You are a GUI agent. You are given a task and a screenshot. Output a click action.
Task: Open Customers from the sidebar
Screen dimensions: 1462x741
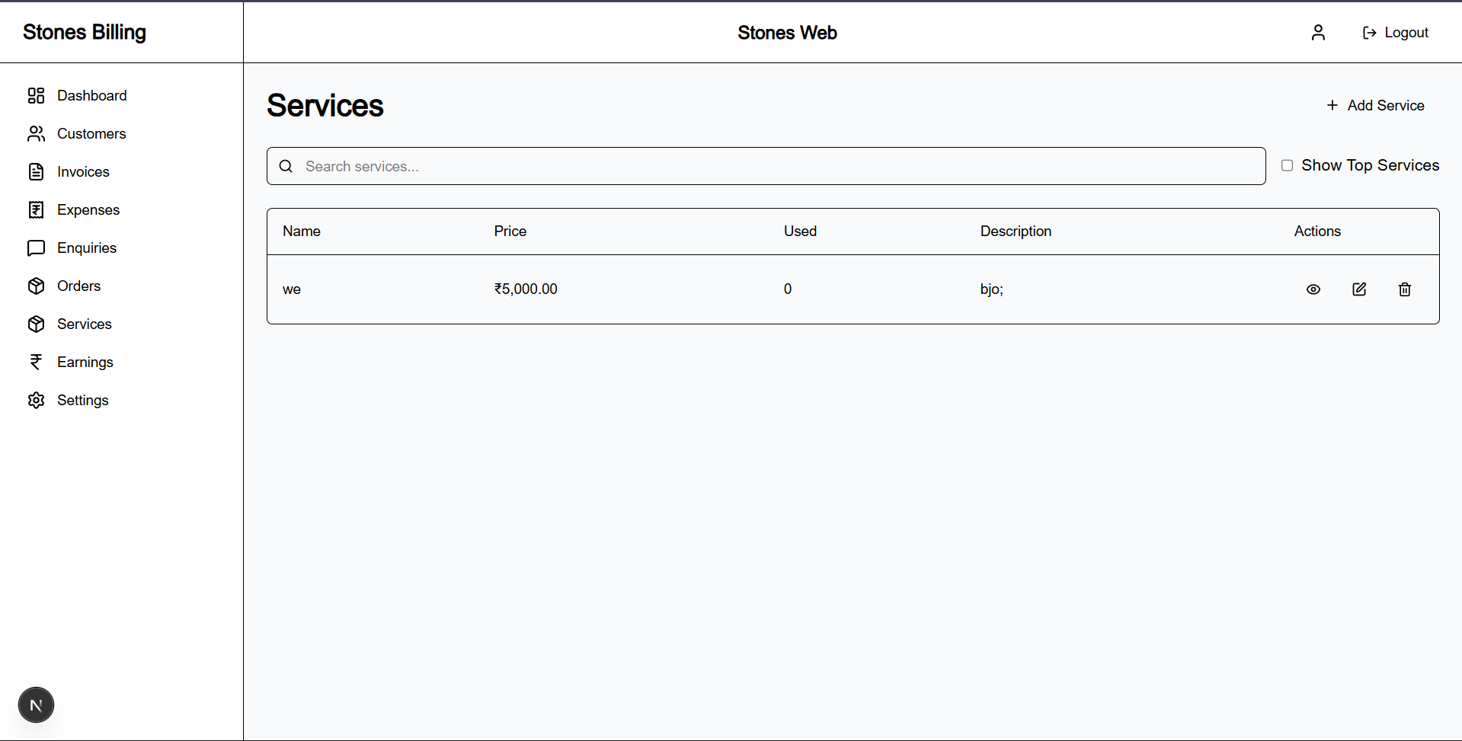91,133
